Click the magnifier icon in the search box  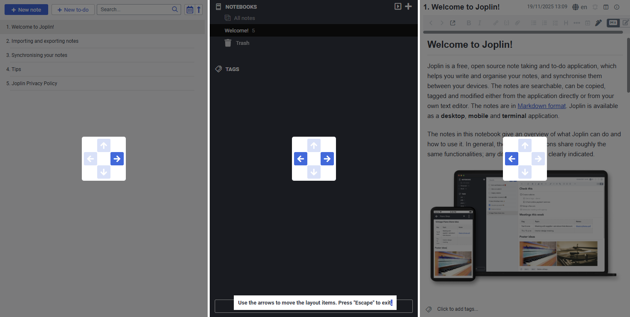(x=175, y=10)
